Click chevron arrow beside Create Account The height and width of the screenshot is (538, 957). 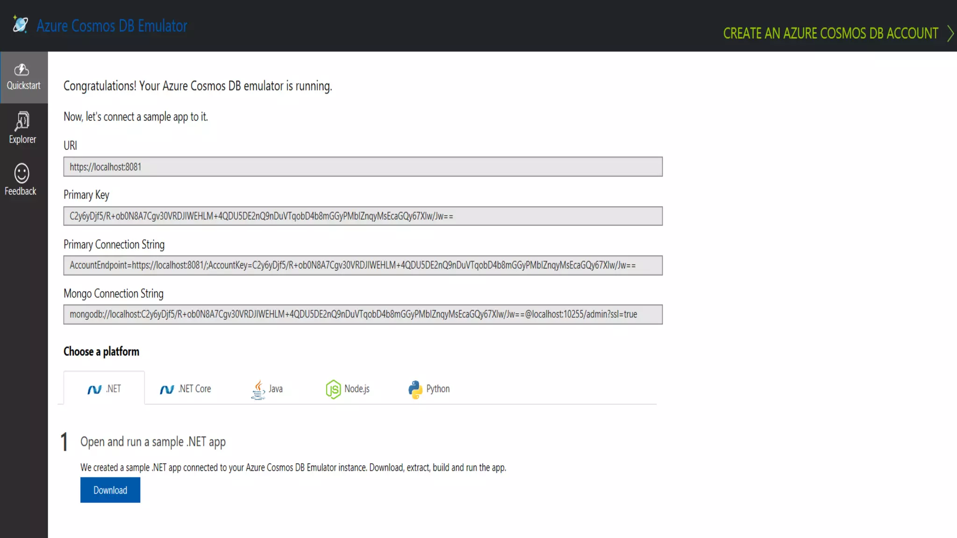tap(950, 33)
